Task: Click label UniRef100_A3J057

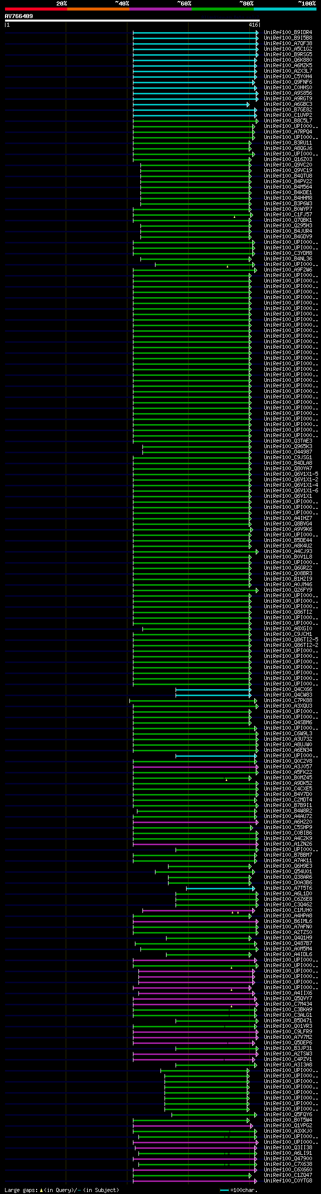Action: [288, 767]
